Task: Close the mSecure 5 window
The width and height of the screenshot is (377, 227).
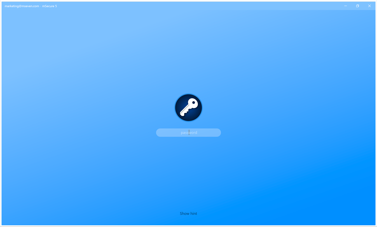Action: coord(369,6)
